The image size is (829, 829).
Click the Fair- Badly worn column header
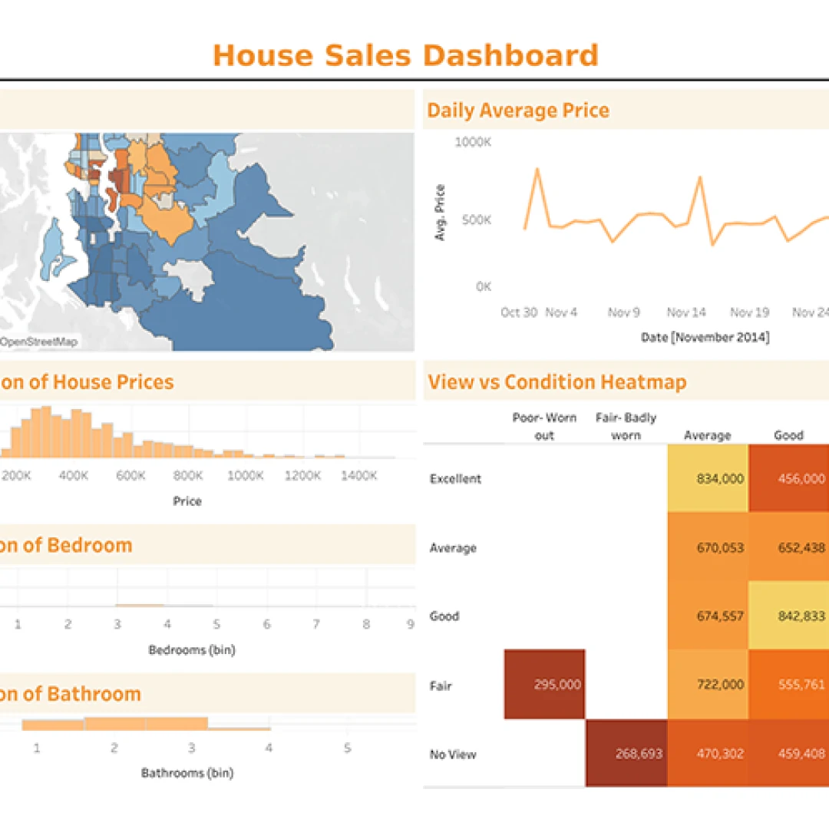coord(626,426)
